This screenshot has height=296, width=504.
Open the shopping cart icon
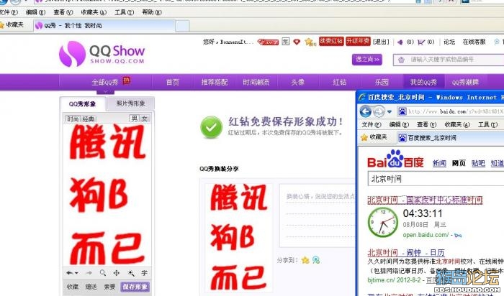coord(421,42)
